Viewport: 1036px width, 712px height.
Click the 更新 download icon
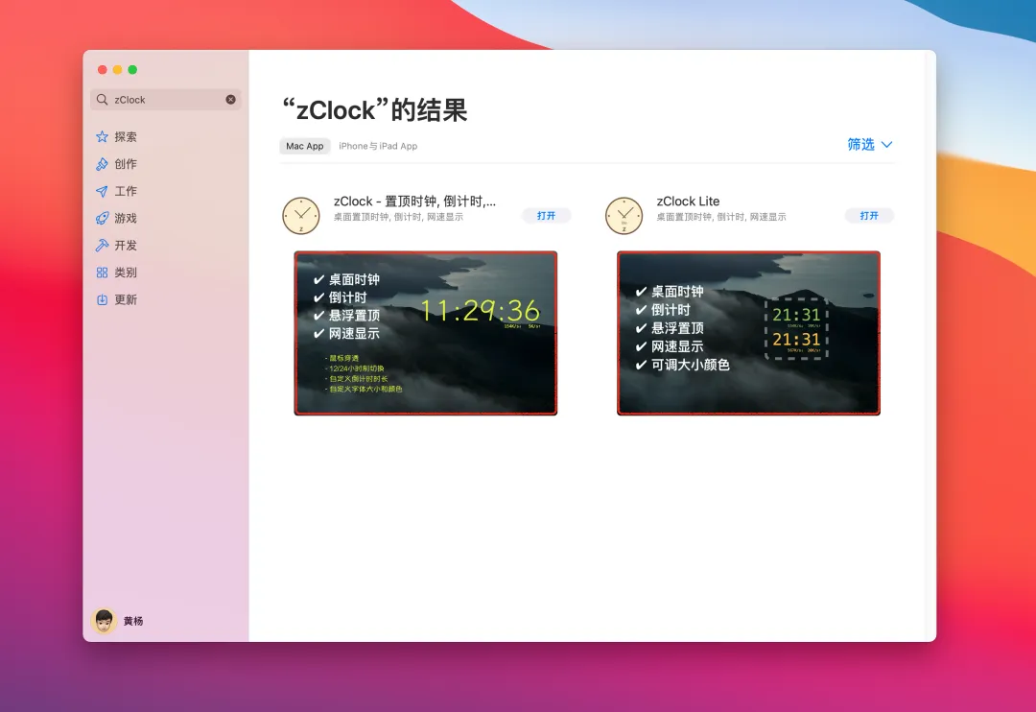[102, 299]
